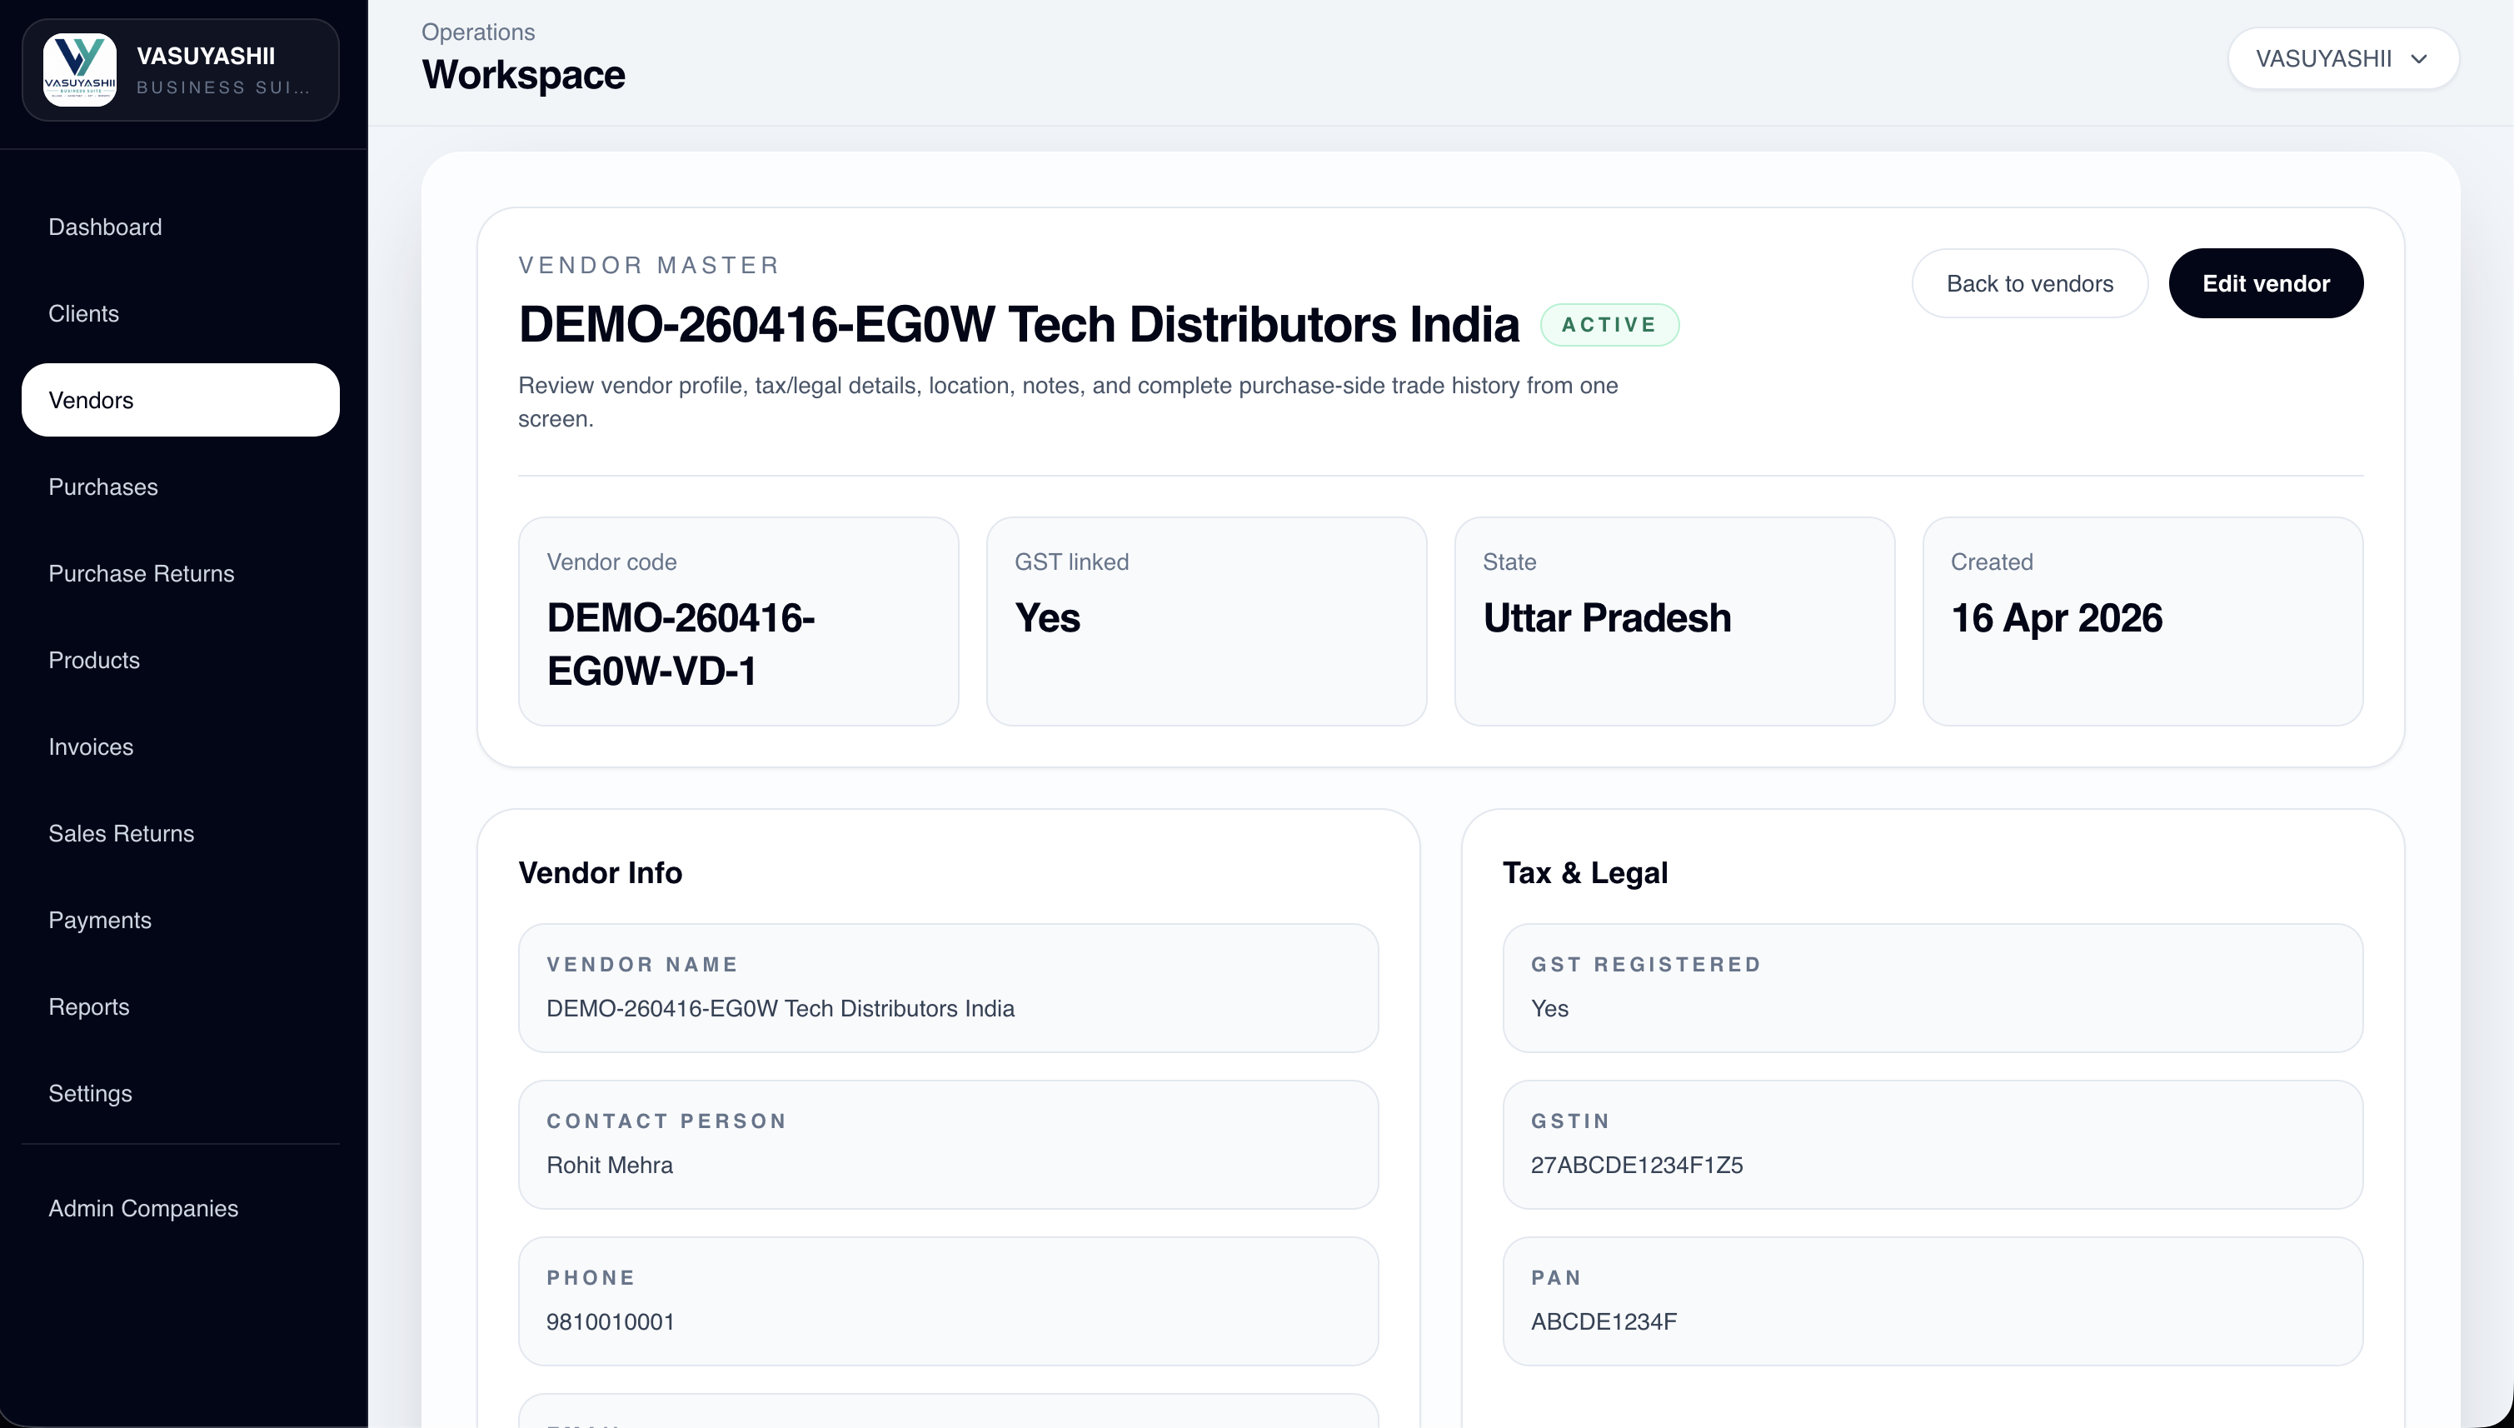The width and height of the screenshot is (2514, 1428).
Task: Click the Vendor code card
Action: tap(738, 622)
